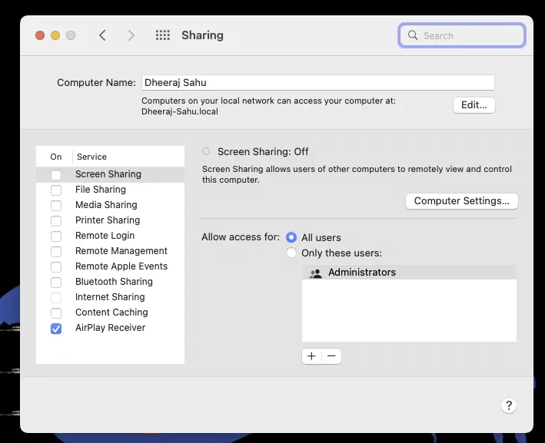Open help with the question mark button

[509, 405]
